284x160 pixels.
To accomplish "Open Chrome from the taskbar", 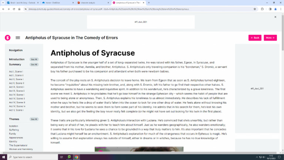I will (x=77, y=157).
